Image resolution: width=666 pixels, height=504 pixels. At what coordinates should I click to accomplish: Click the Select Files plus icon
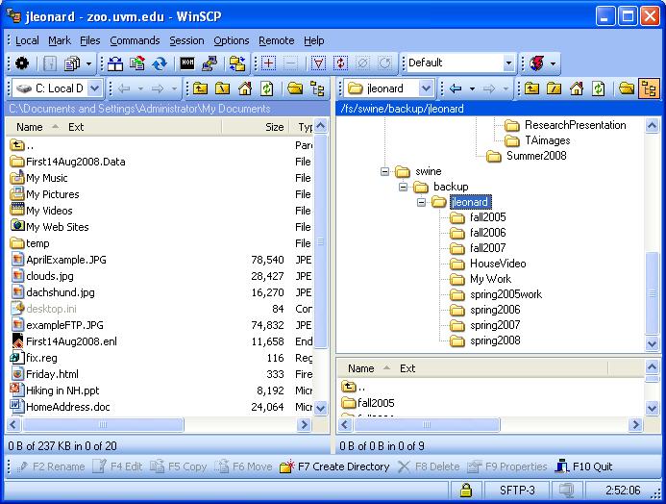pos(268,63)
